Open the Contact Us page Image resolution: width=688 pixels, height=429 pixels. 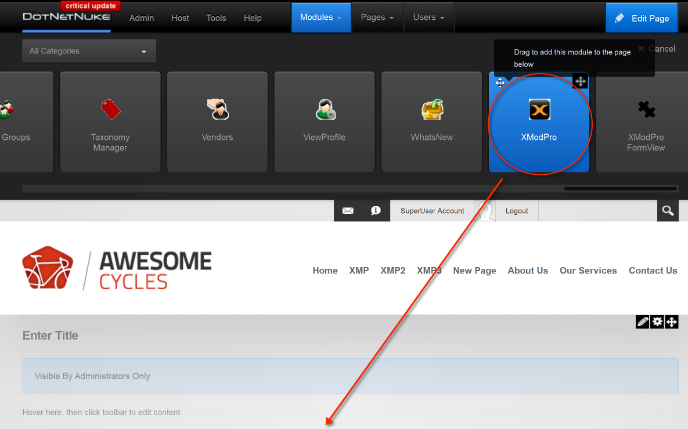[x=653, y=271]
